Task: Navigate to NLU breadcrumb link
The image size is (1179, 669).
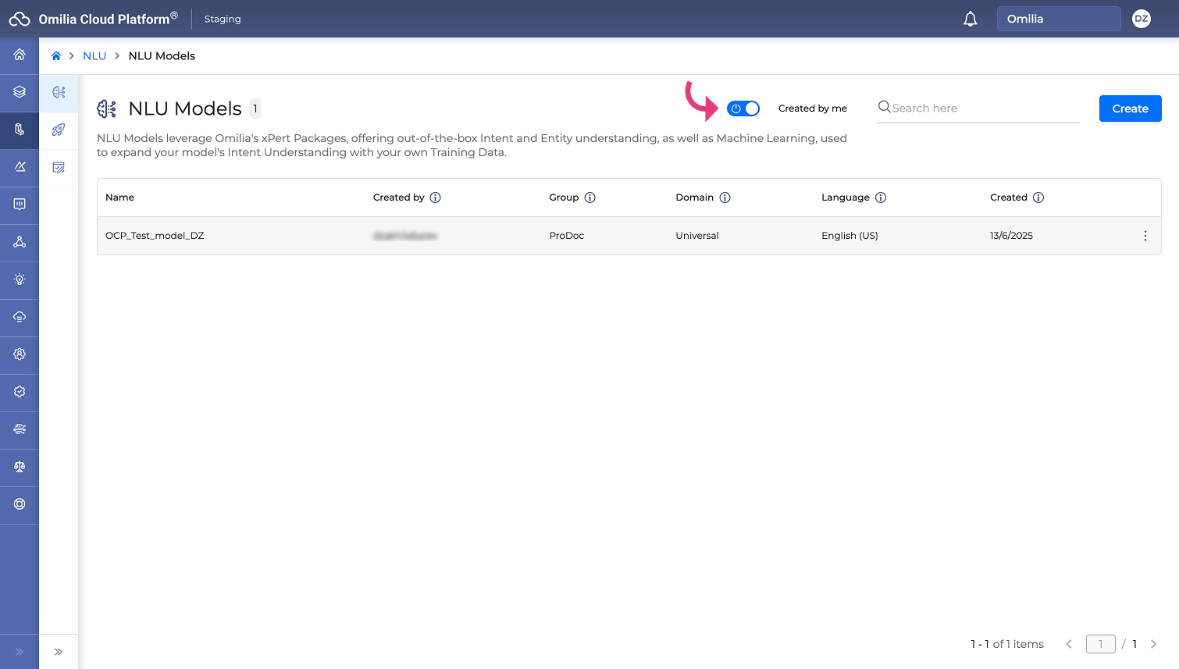Action: [94, 56]
